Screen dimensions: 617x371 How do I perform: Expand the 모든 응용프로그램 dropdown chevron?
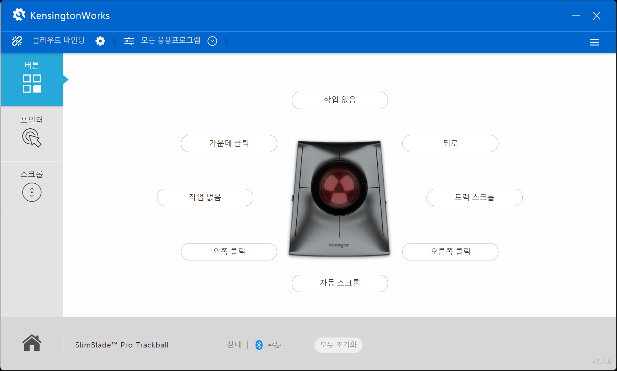pos(212,41)
